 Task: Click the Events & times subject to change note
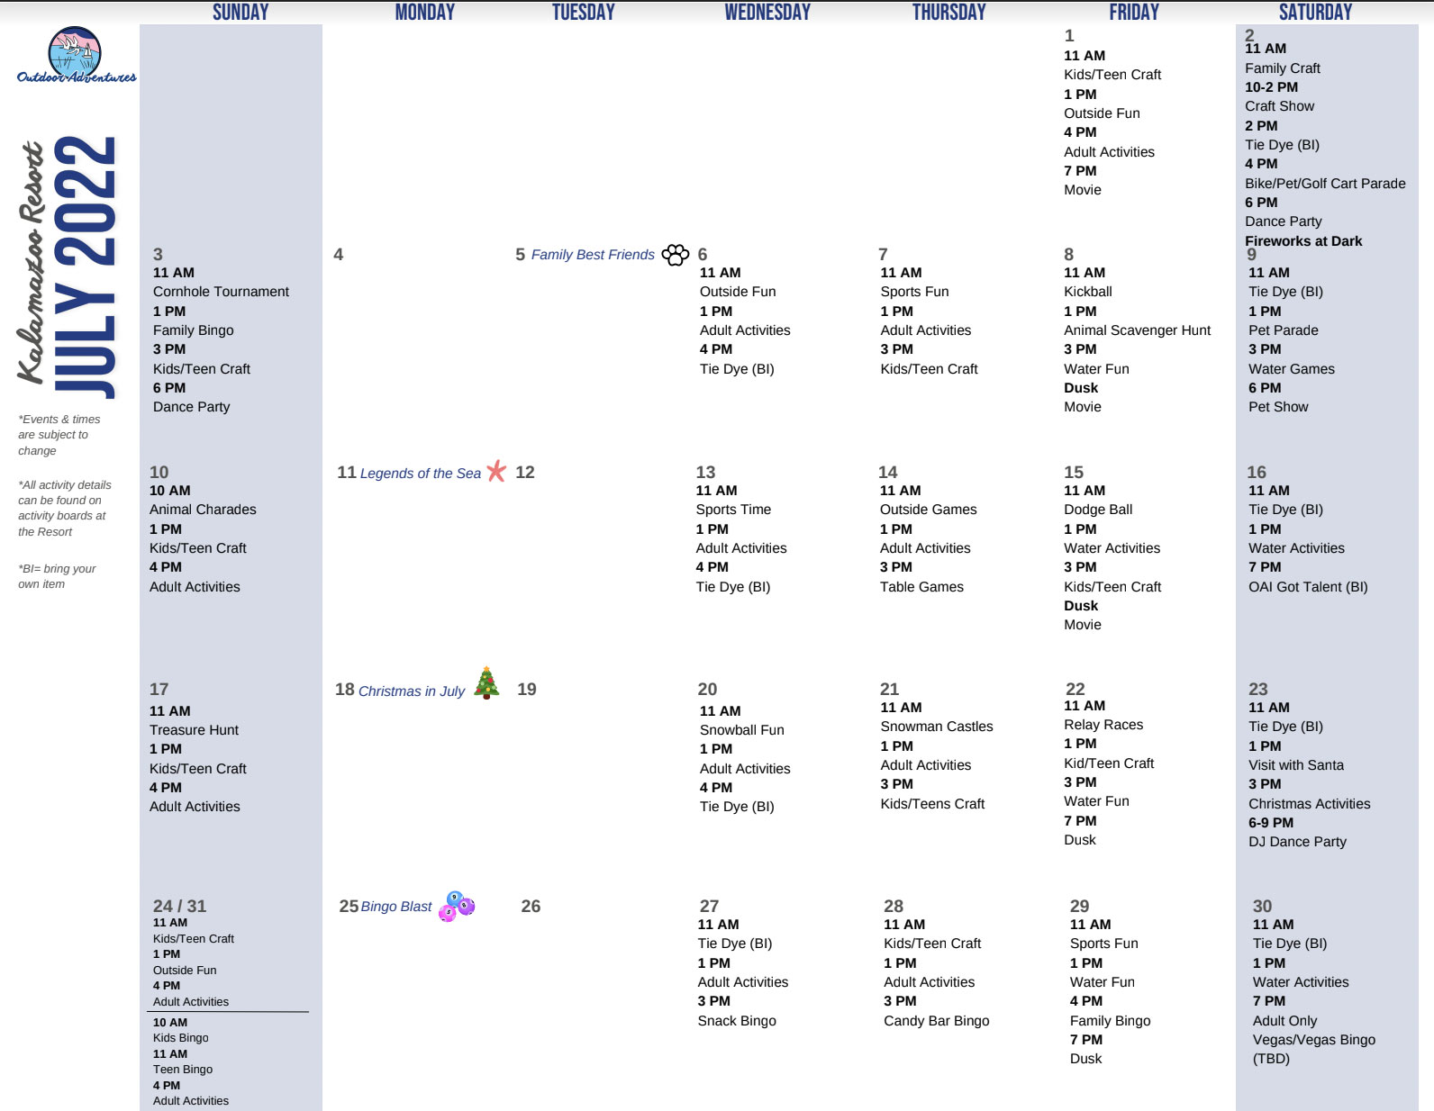point(59,435)
